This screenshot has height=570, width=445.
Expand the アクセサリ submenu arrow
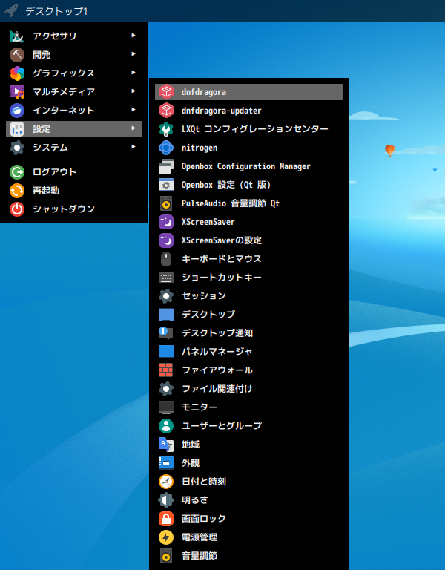(x=133, y=36)
